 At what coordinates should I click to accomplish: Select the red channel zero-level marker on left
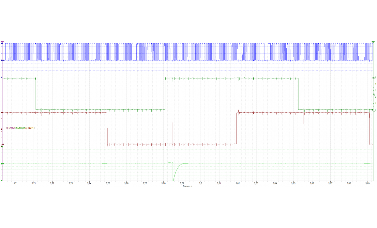pyautogui.click(x=3, y=112)
